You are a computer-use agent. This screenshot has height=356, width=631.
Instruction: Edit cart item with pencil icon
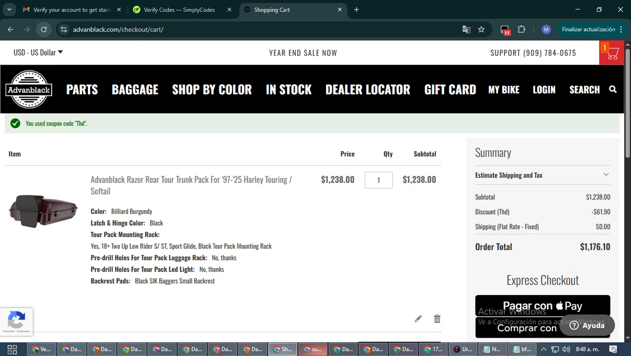pyautogui.click(x=418, y=319)
